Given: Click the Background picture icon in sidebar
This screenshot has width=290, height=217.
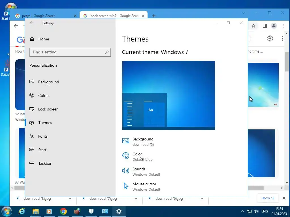Looking at the screenshot, I should tap(32, 82).
